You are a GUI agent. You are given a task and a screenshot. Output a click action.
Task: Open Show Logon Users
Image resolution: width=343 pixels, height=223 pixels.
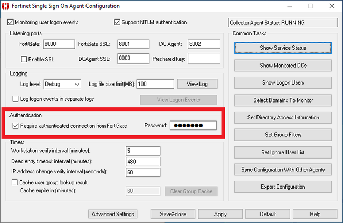[283, 82]
